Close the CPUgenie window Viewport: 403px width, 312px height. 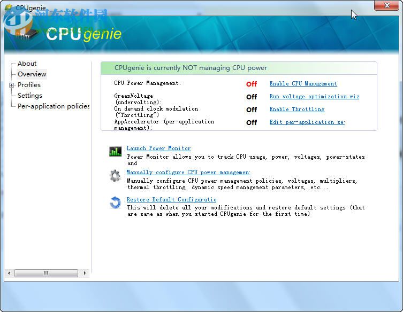coord(386,5)
